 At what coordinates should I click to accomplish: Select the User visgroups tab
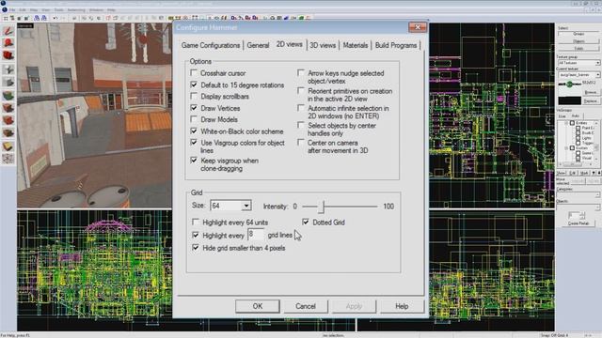click(562, 116)
